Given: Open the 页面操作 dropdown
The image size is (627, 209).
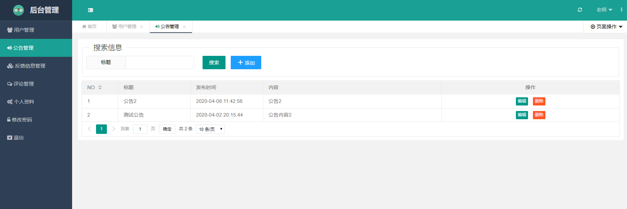Looking at the screenshot, I should (606, 27).
